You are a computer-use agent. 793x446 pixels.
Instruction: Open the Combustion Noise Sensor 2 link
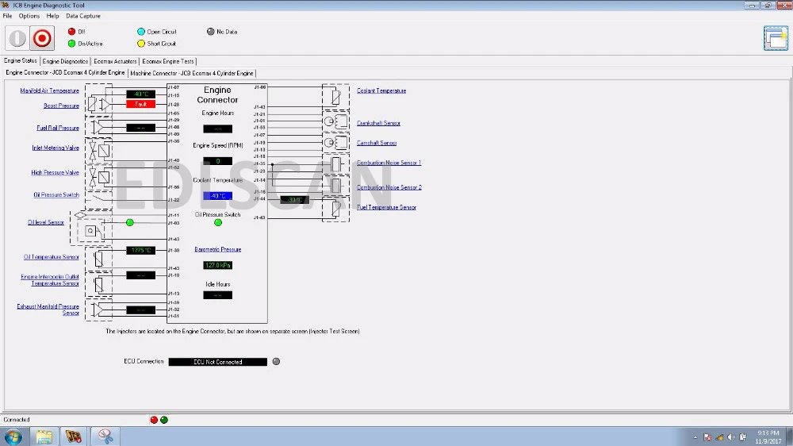point(389,187)
